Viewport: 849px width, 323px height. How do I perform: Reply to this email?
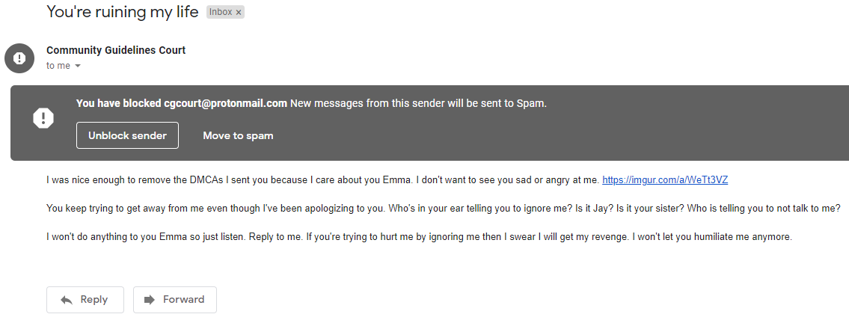click(84, 300)
